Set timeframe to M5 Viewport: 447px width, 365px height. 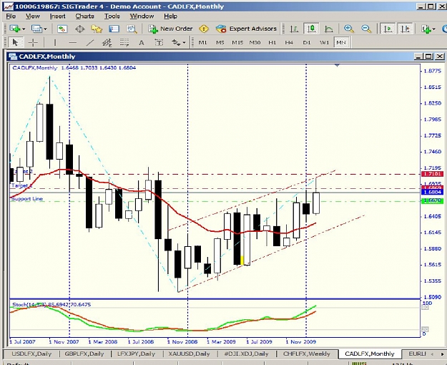[x=220, y=42]
